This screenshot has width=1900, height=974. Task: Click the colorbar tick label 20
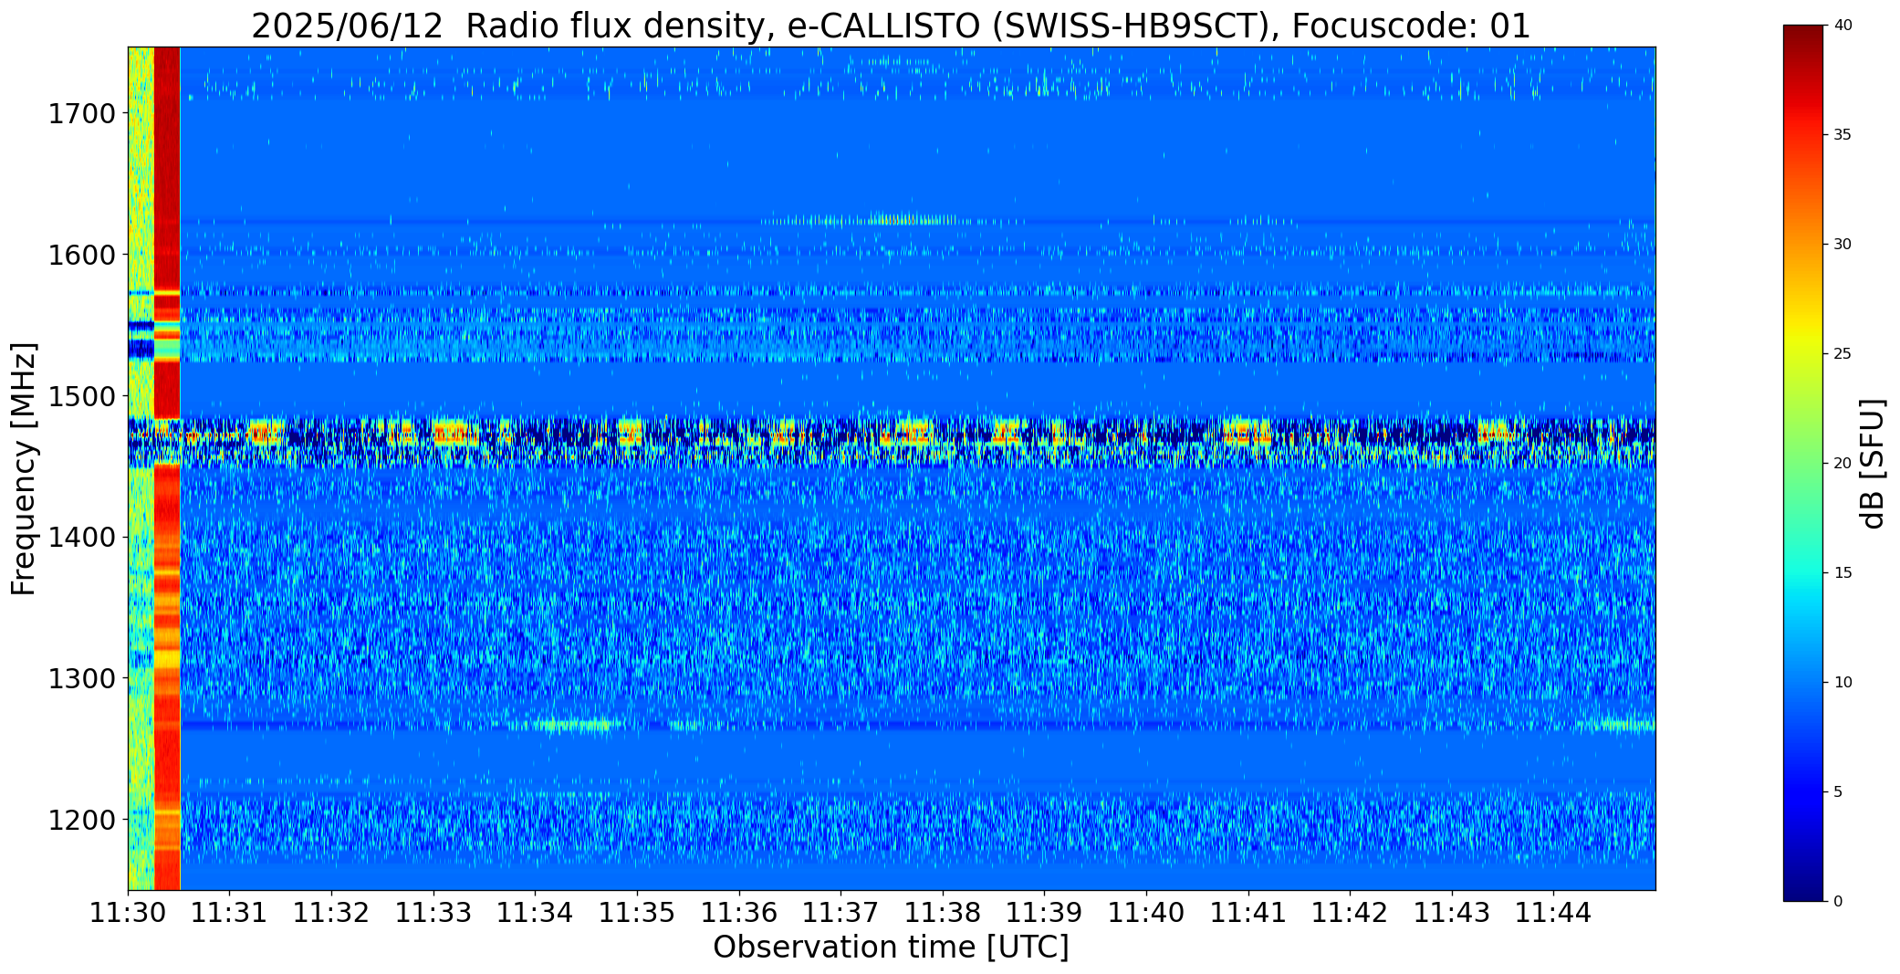tap(1843, 464)
